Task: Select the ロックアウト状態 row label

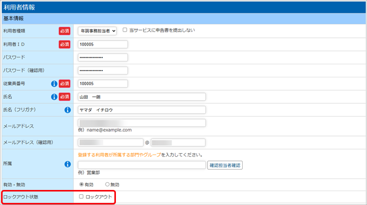Action: click(x=21, y=197)
